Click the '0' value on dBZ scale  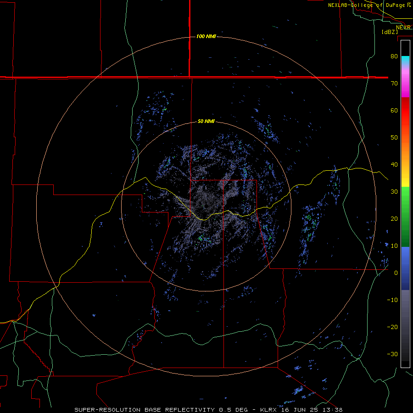click(396, 273)
